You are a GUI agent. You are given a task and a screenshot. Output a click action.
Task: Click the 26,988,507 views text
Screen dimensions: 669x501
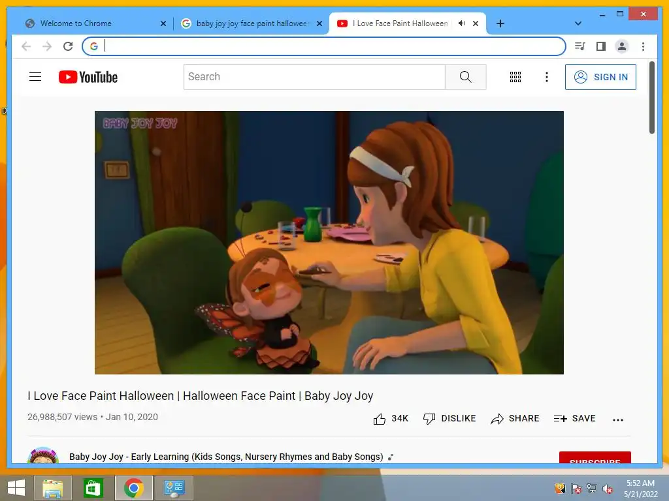coord(62,417)
